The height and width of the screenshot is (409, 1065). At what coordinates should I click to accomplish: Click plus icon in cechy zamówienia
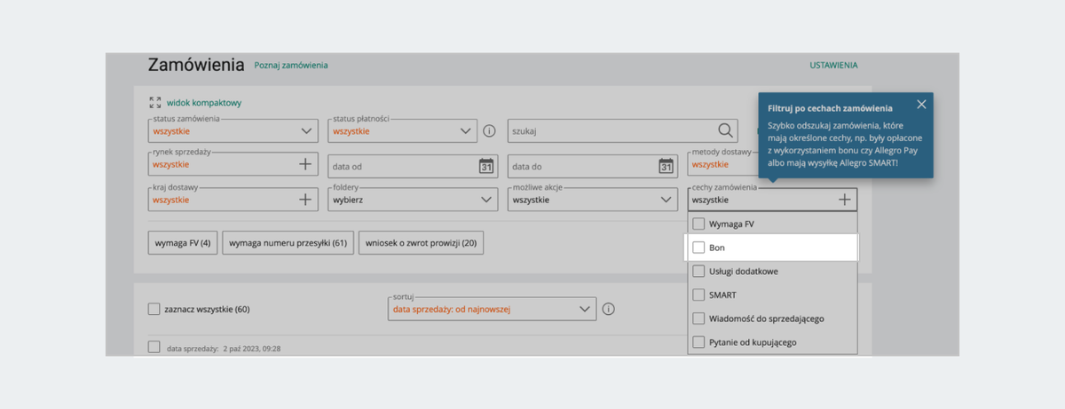point(845,200)
